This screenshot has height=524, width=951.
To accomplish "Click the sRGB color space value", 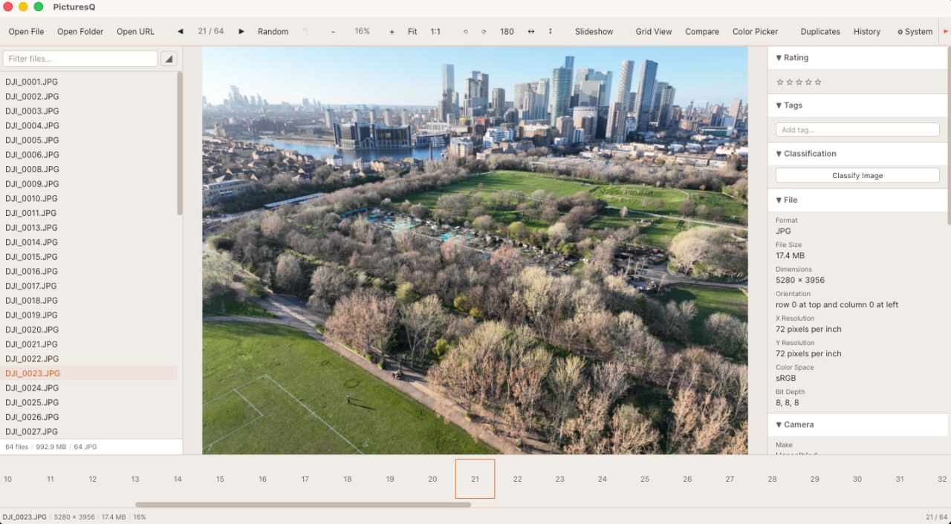I will coord(787,378).
